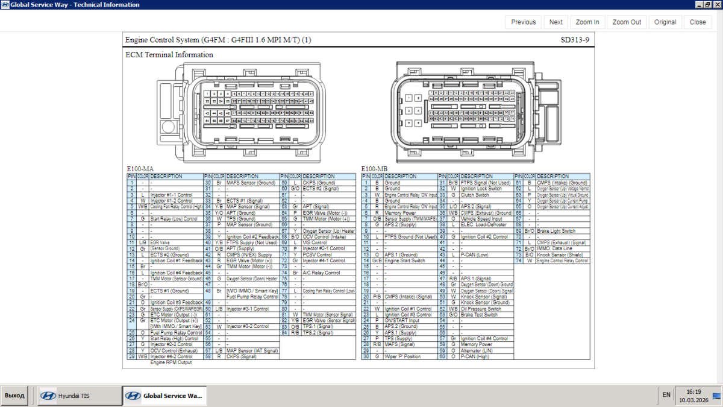The image size is (723, 407).
Task: Select the Ignition Coil #4 Control cell
Action: click(487, 338)
